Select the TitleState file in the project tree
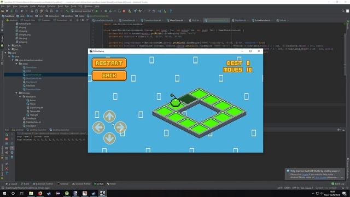The width and height of the screenshot is (350, 197). point(31,85)
